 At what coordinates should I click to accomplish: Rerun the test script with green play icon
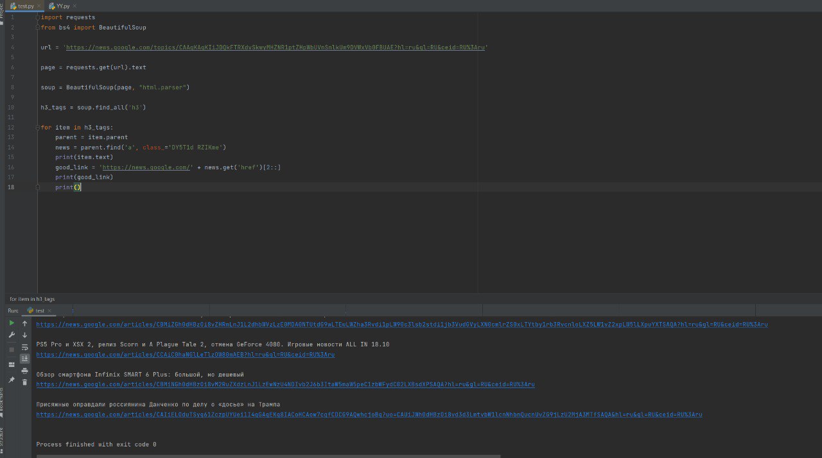[12, 323]
